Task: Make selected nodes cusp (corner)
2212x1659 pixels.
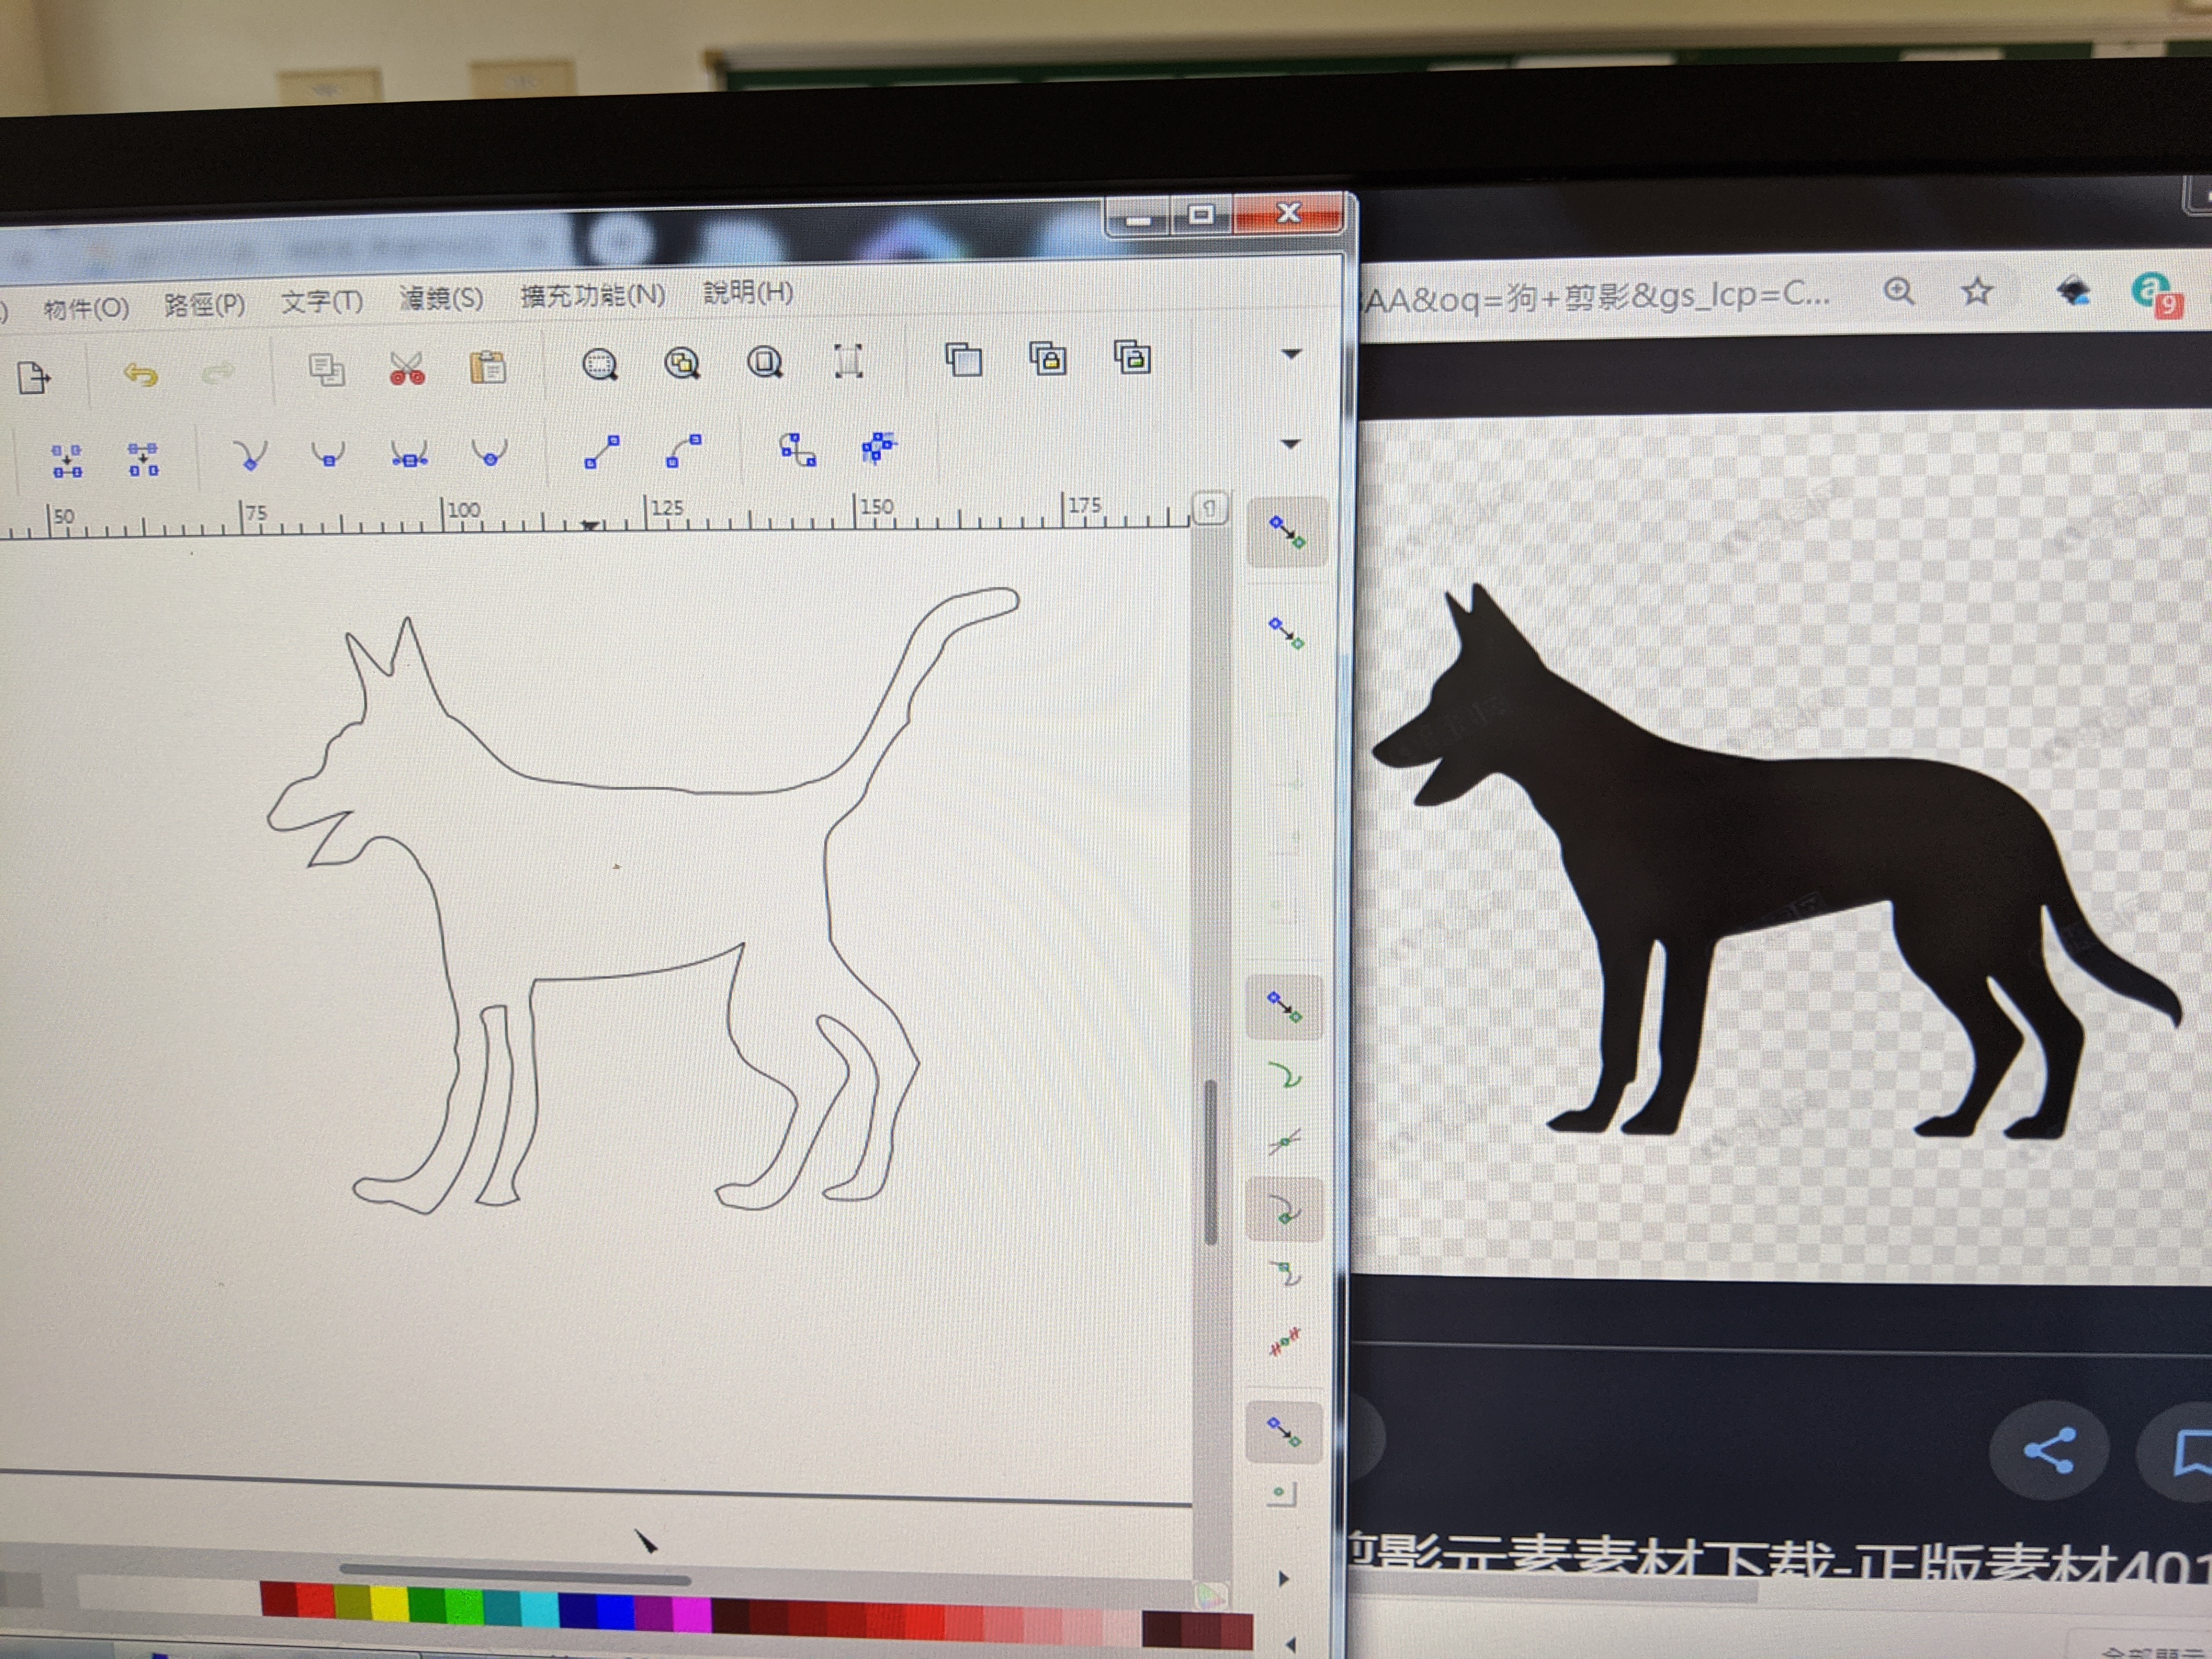Action: [x=250, y=456]
